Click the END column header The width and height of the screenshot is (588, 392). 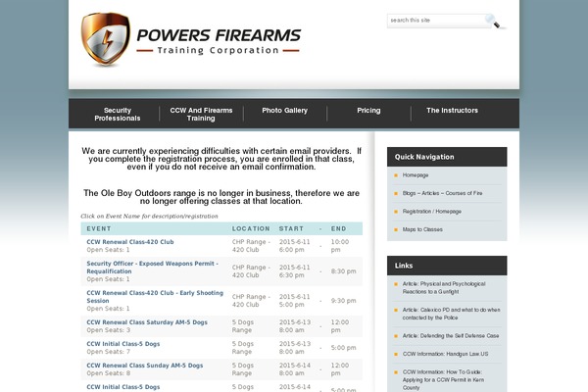[339, 228]
